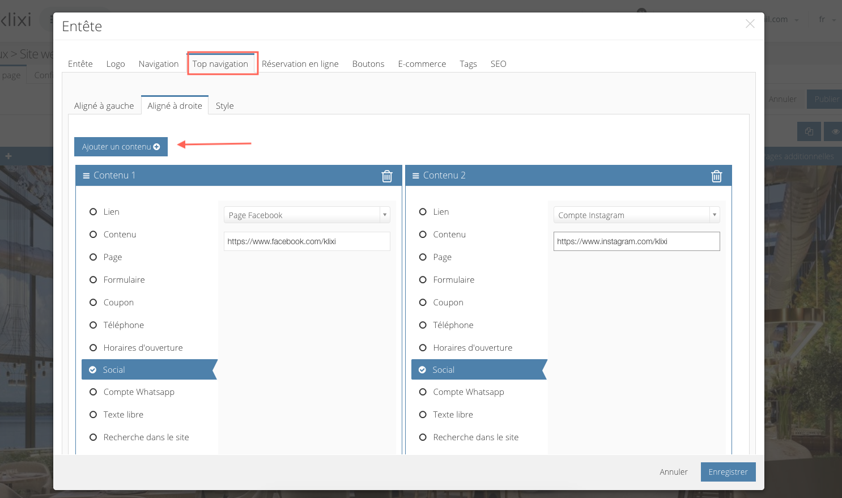Open the Tags tab
The width and height of the screenshot is (842, 498).
[x=468, y=64]
